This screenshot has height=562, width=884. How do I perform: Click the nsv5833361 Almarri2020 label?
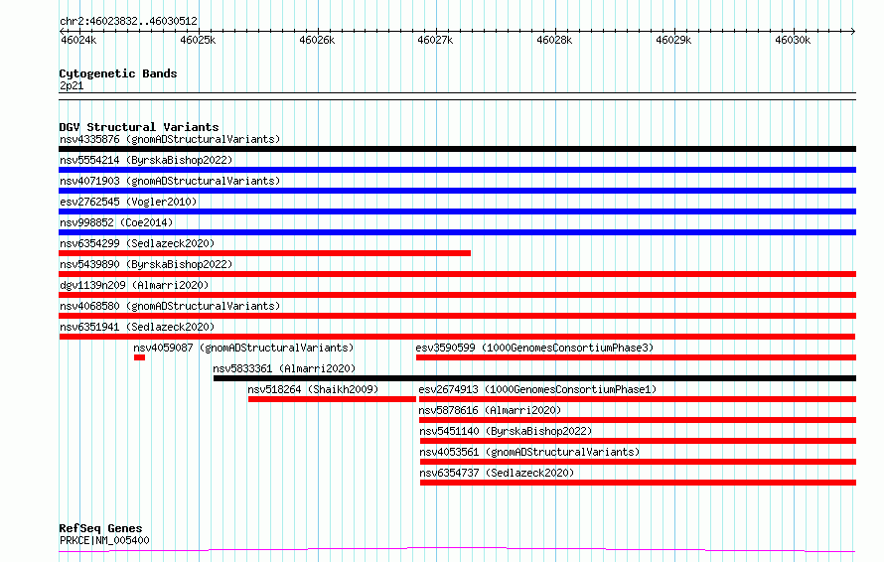point(284,368)
